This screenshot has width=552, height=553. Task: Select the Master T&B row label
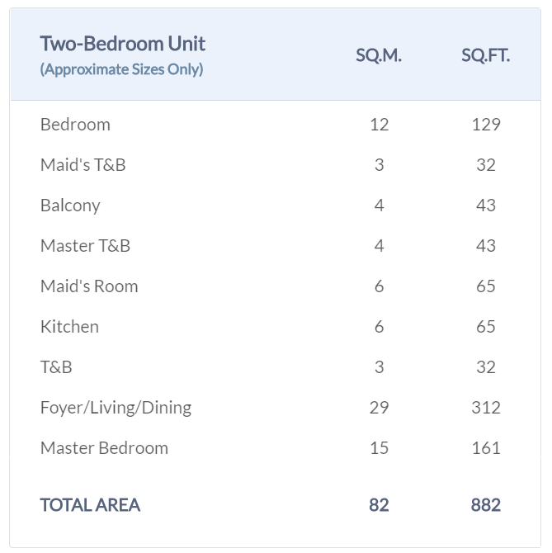click(x=85, y=246)
